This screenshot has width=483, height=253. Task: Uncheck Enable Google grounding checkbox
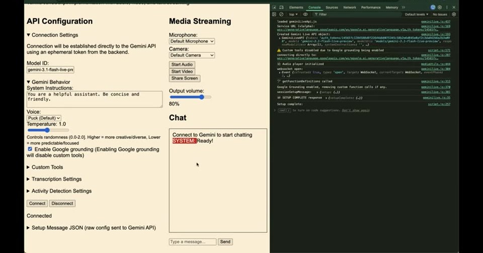coord(30,149)
